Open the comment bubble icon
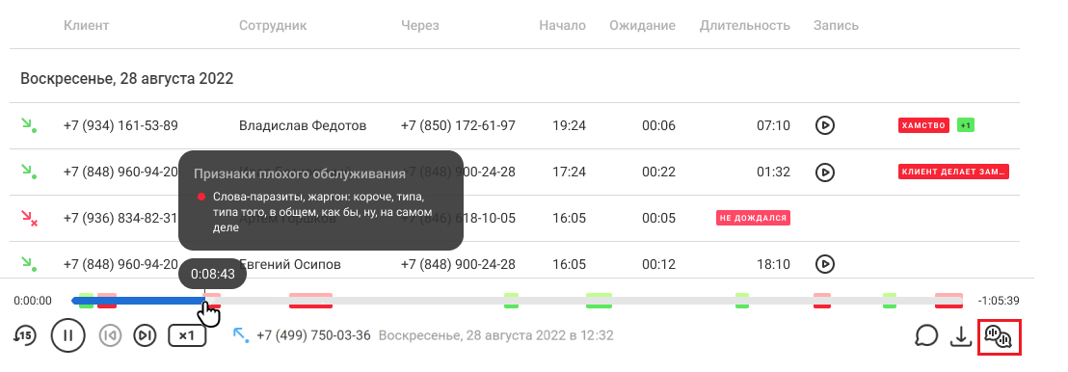The image size is (1068, 372). 927,335
